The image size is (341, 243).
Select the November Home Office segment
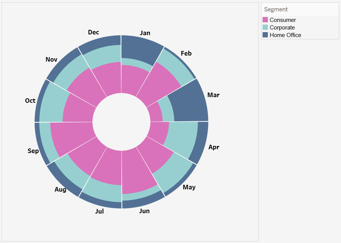[x=63, y=63]
